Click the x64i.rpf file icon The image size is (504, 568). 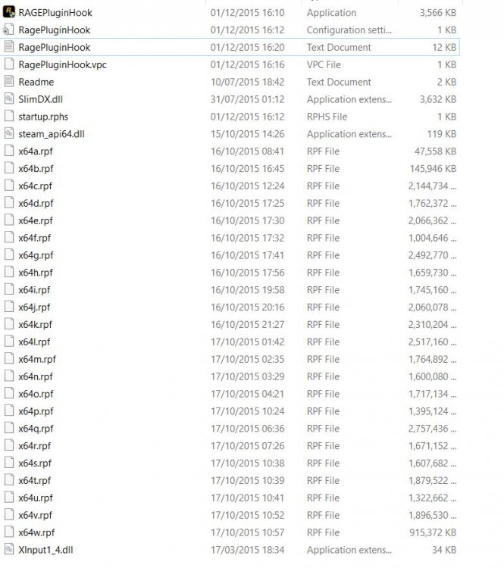pyautogui.click(x=8, y=290)
